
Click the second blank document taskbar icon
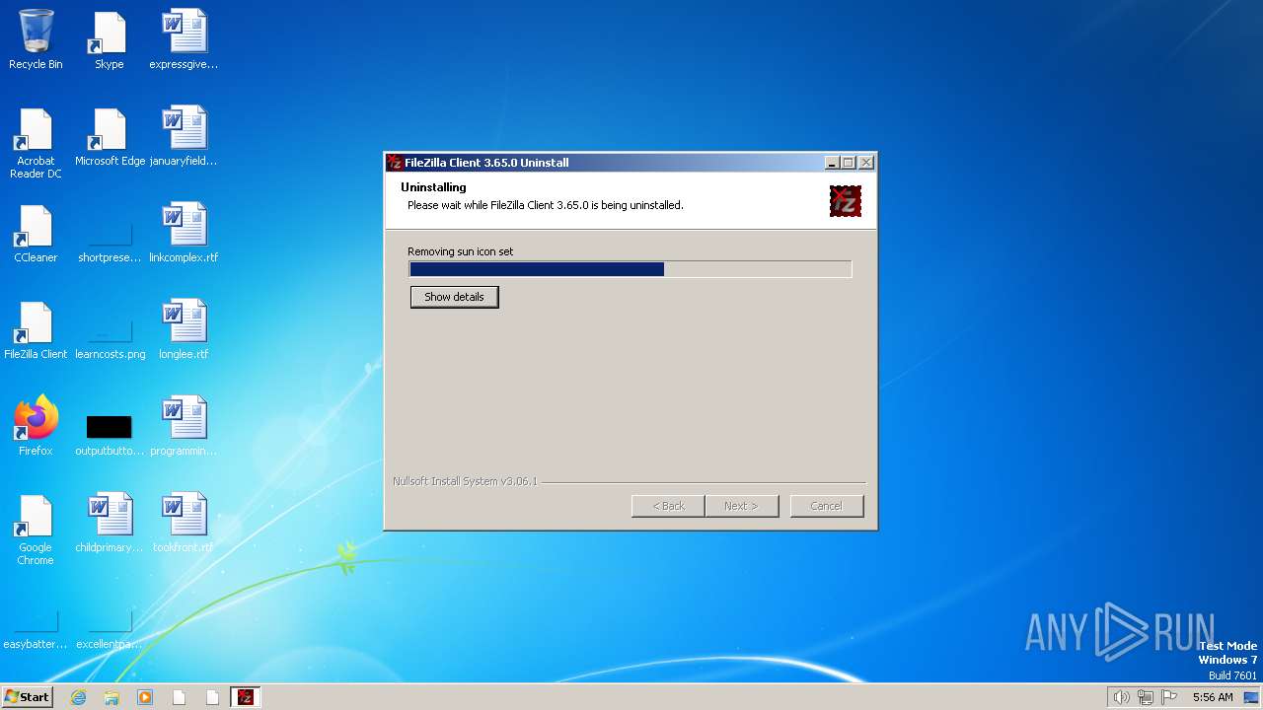212,697
